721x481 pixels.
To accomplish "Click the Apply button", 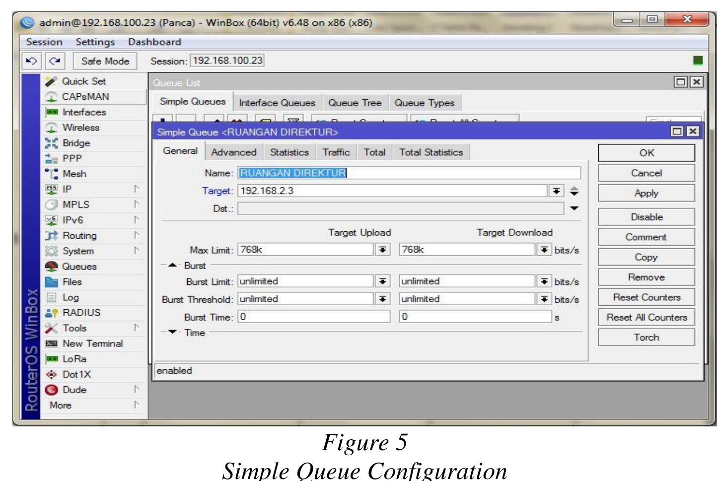I will click(646, 193).
